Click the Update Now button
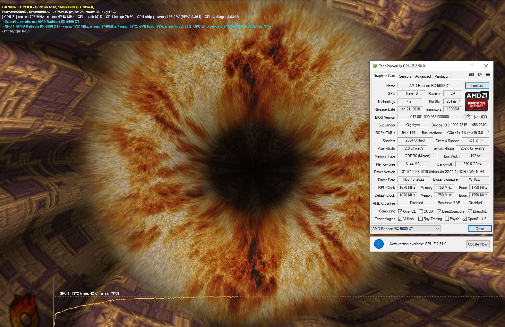The image size is (505, 327). (x=477, y=244)
